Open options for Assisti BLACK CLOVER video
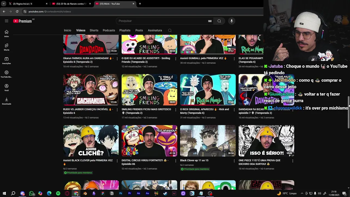 pos(117,161)
